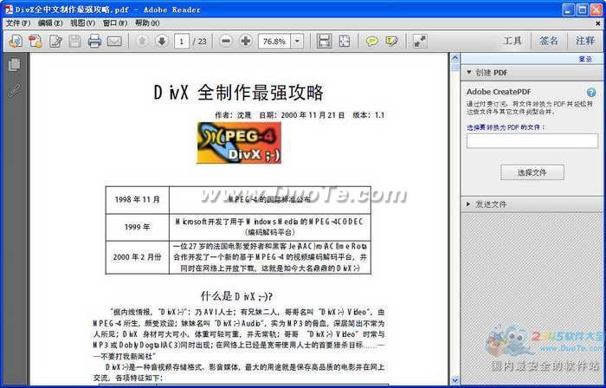Open the 注释 pane

(x=585, y=41)
